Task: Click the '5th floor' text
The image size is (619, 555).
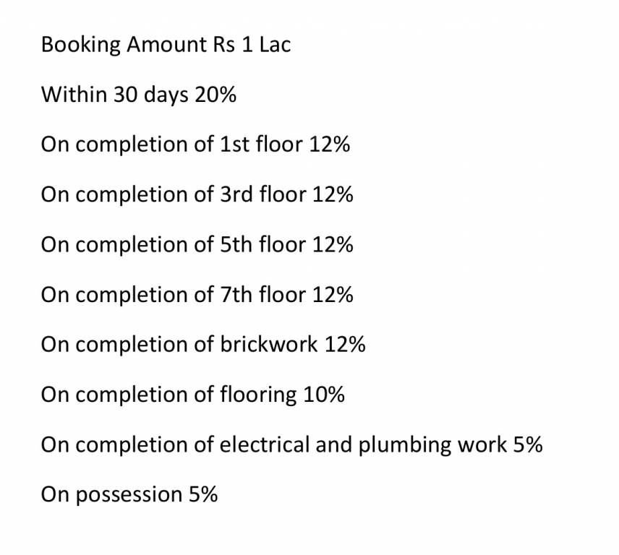Action: 262,244
